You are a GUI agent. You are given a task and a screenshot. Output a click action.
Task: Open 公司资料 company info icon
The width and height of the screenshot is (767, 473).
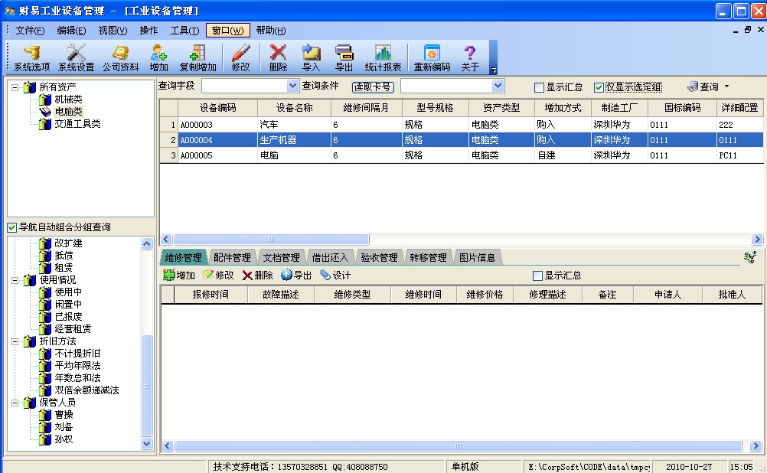[x=120, y=58]
